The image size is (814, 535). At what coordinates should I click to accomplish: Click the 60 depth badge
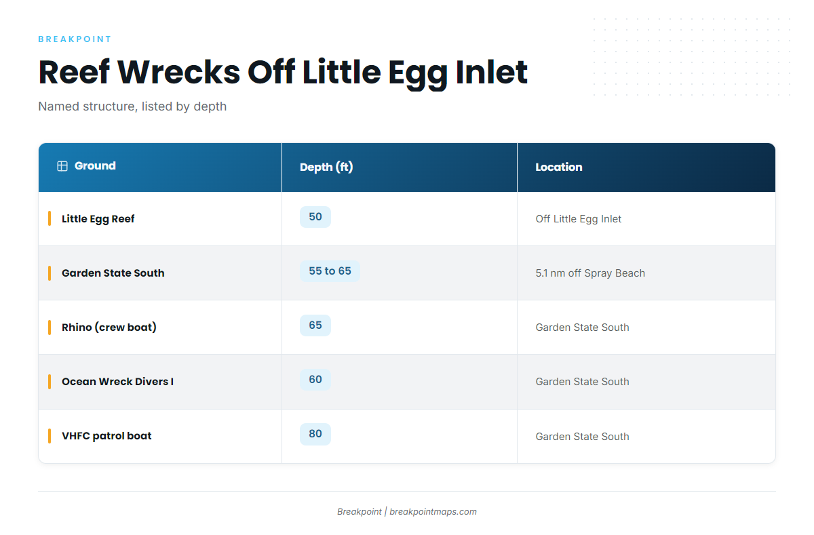click(x=315, y=380)
